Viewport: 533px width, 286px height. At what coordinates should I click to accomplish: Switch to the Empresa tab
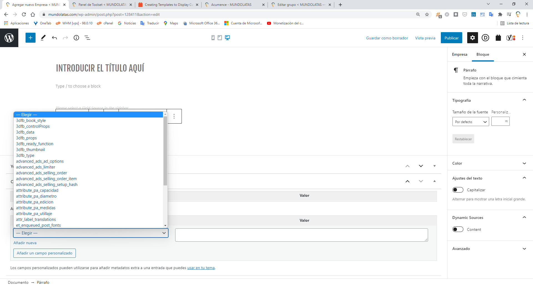459,54
